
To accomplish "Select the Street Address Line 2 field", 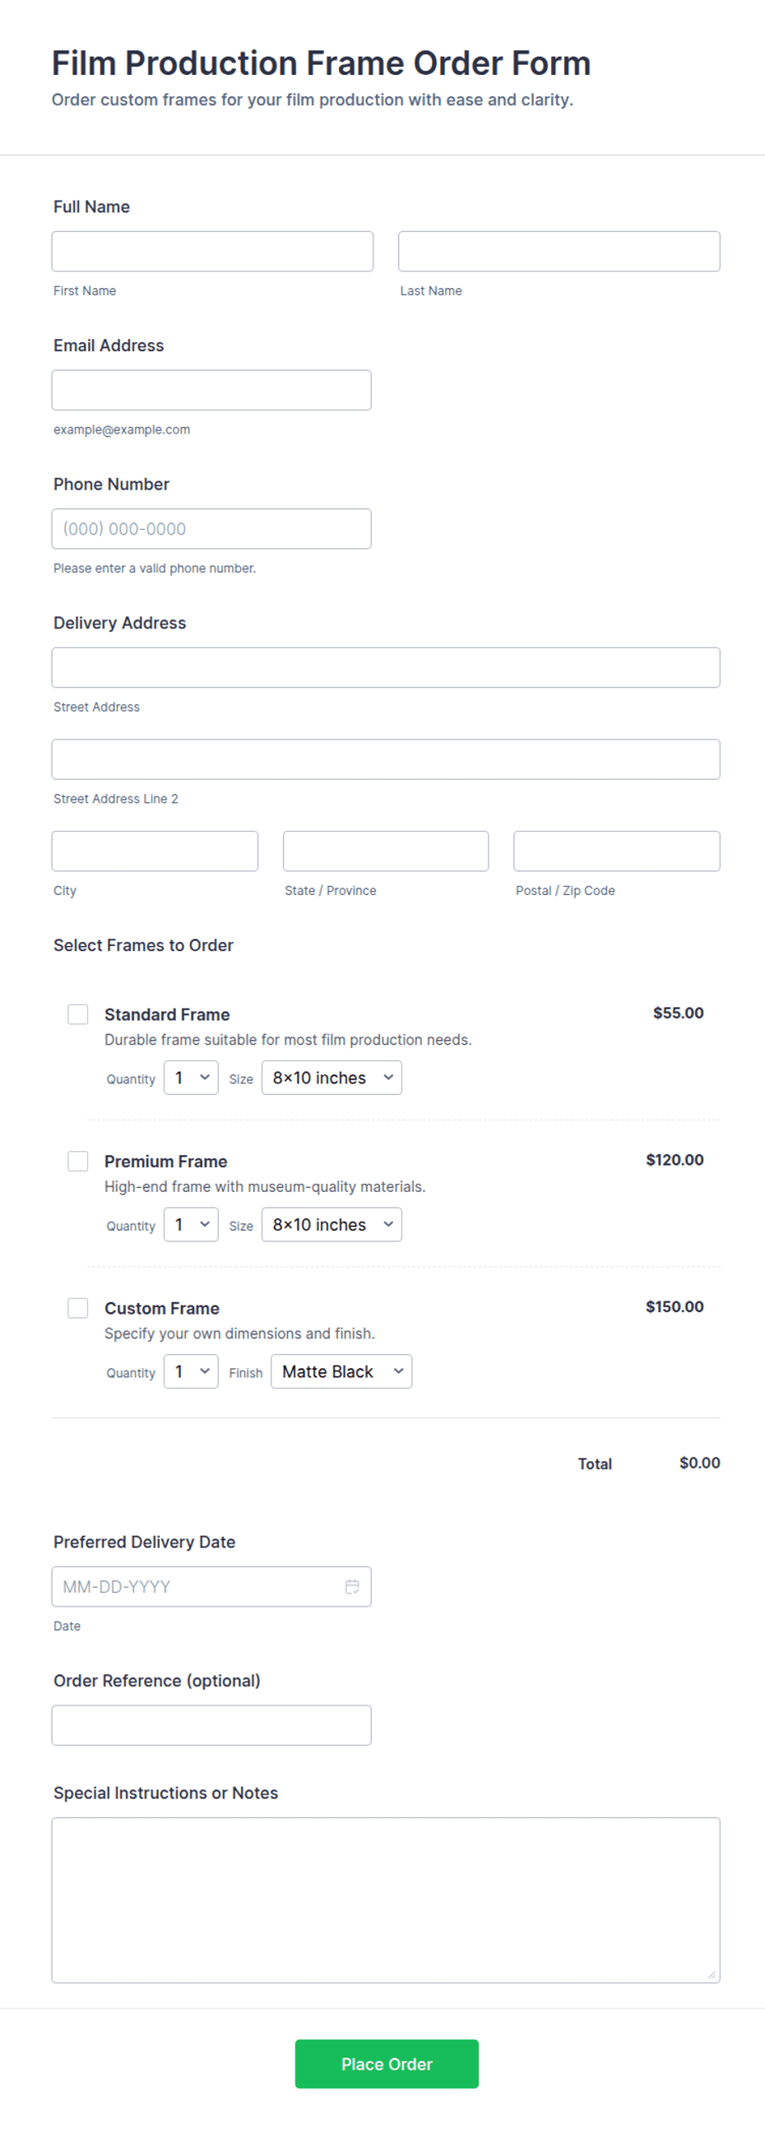I will pyautogui.click(x=386, y=759).
